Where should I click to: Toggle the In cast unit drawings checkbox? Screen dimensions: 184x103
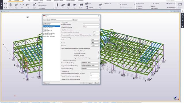pyautogui.click(x=99, y=56)
